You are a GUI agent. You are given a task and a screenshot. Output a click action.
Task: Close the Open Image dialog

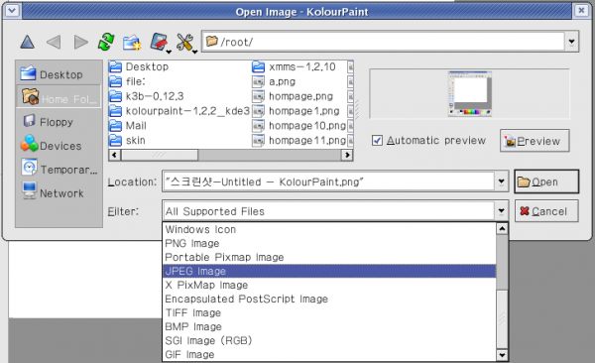pyautogui.click(x=581, y=10)
